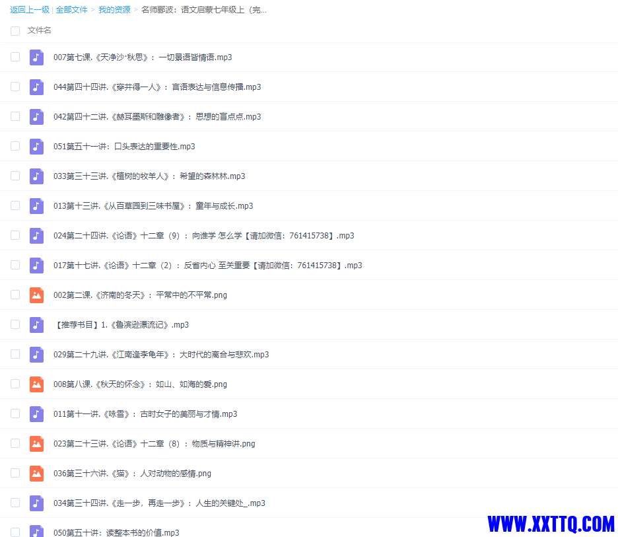Check the box for 011第十一讲 咏雪
This screenshot has height=537, width=618.
(15, 413)
